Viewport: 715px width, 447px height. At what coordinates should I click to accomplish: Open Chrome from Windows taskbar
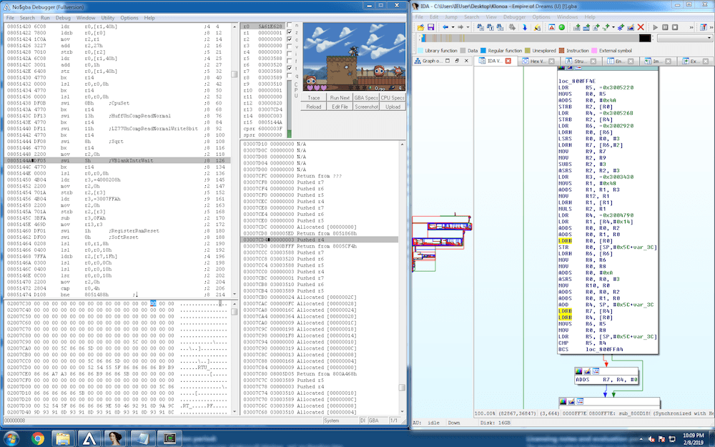(38, 439)
